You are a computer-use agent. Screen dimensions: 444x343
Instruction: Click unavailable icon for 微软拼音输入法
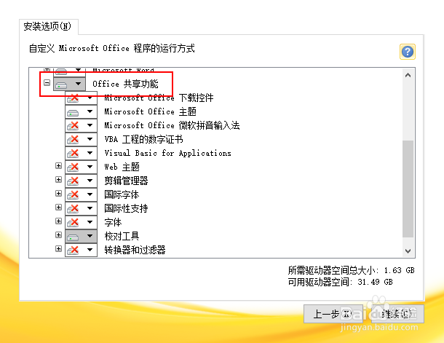coord(73,125)
